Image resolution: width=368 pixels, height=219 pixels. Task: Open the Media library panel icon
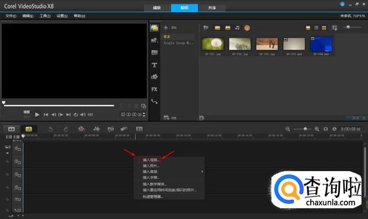154,27
